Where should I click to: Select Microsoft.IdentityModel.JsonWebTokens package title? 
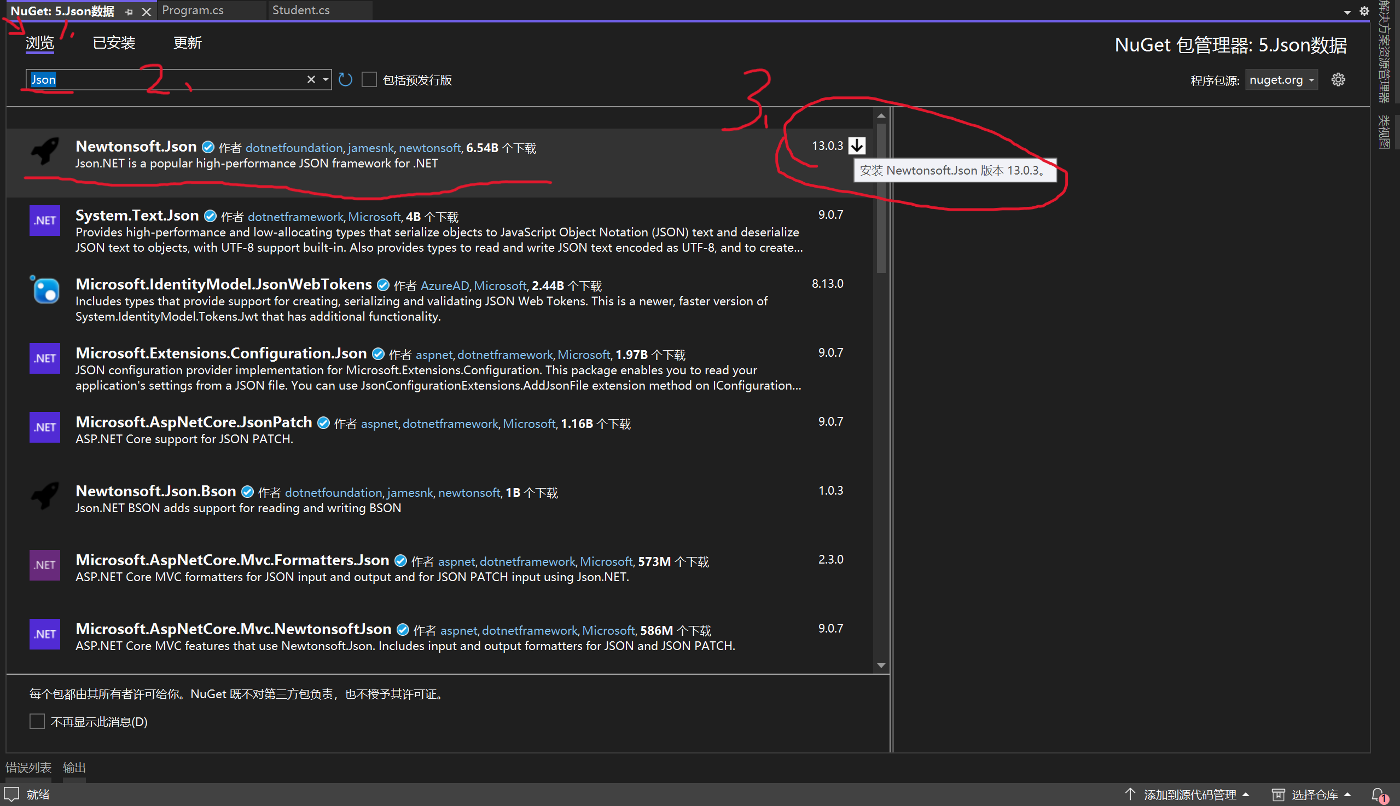point(224,284)
